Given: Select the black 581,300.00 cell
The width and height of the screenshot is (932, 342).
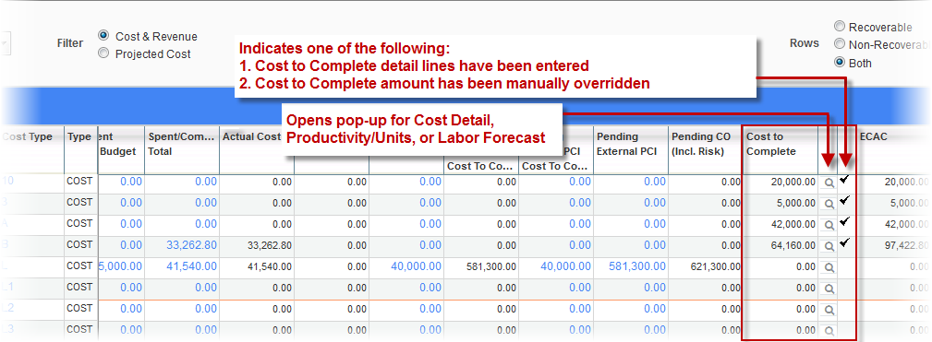Looking at the screenshot, I should pos(481,267).
